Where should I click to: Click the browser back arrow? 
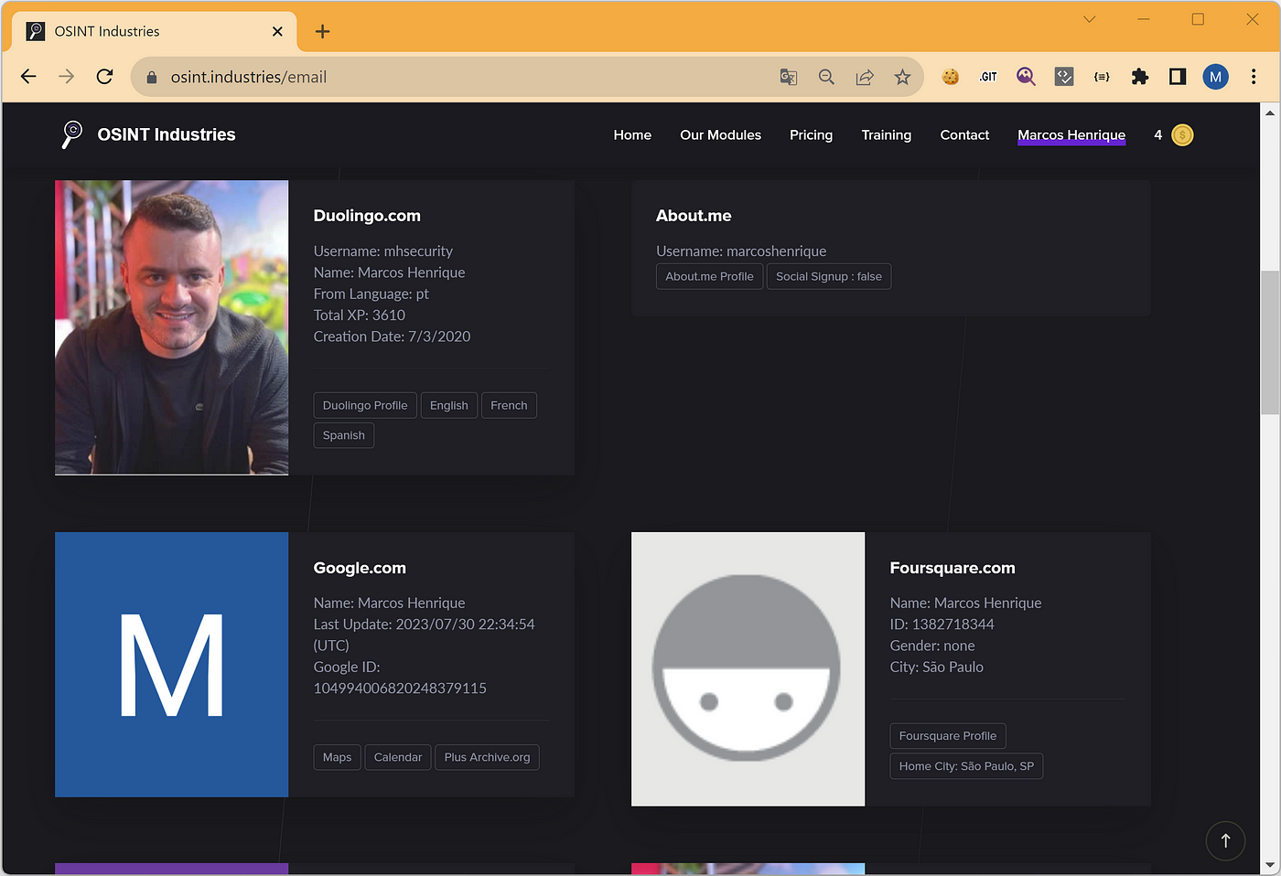28,77
